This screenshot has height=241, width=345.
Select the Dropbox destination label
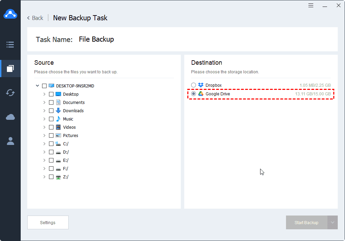coord(214,85)
